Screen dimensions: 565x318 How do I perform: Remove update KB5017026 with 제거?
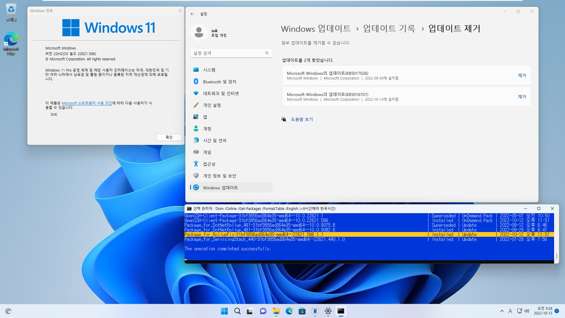[522, 75]
